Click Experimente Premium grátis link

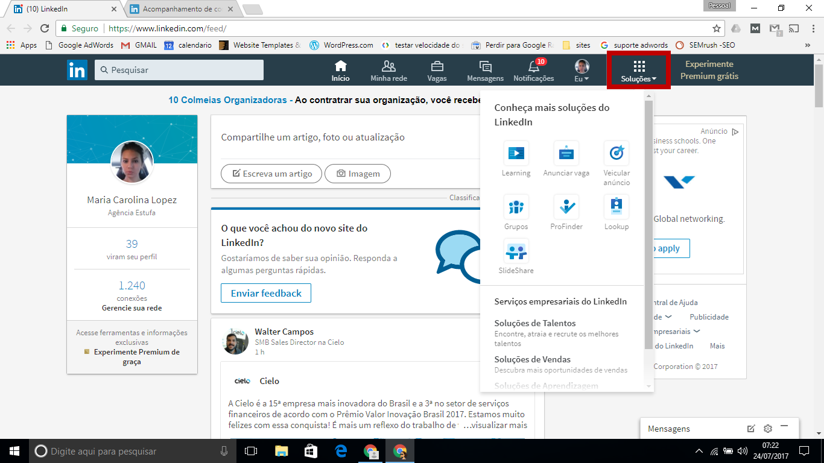(709, 70)
